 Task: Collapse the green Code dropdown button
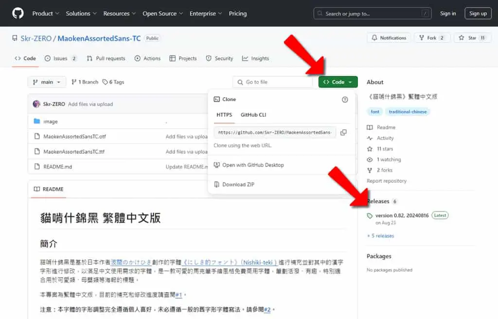pos(338,82)
